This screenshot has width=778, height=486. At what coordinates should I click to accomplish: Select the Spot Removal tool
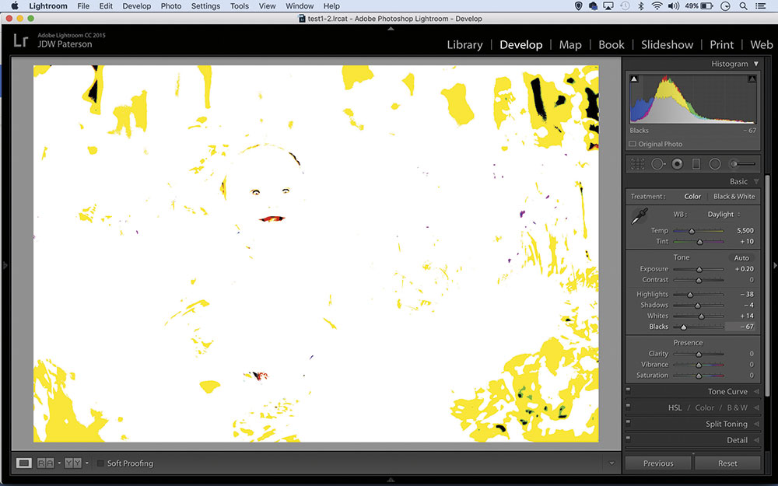[657, 163]
